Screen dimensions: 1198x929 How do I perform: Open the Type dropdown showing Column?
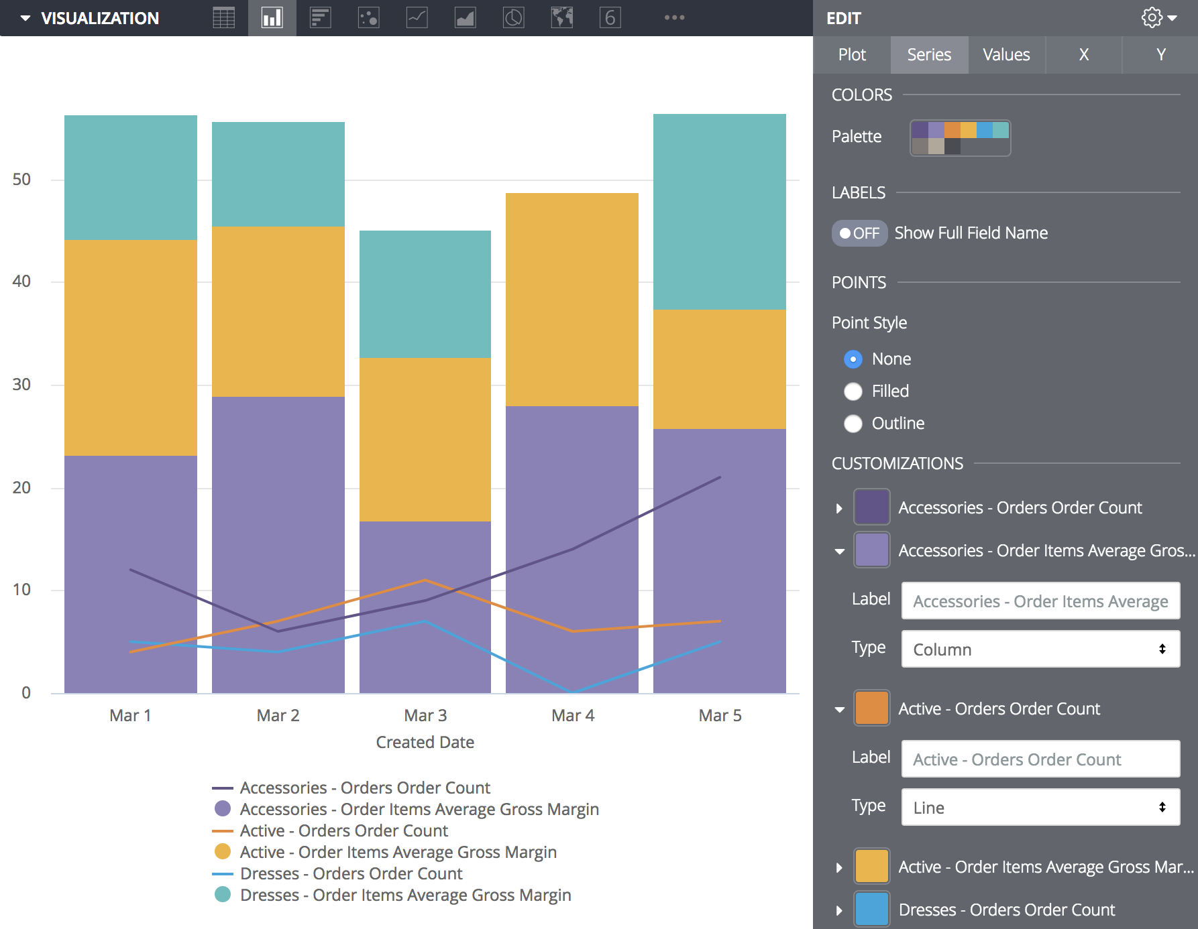1040,649
